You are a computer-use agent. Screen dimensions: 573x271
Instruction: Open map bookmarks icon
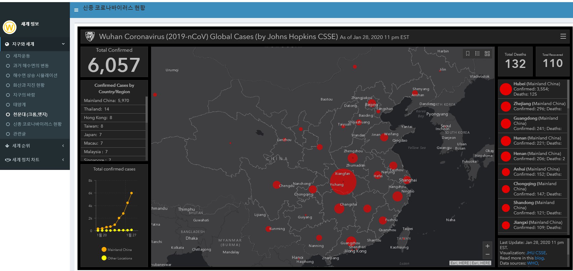pyautogui.click(x=468, y=54)
